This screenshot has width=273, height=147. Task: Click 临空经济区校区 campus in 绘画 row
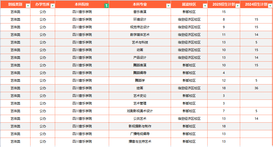(189, 88)
